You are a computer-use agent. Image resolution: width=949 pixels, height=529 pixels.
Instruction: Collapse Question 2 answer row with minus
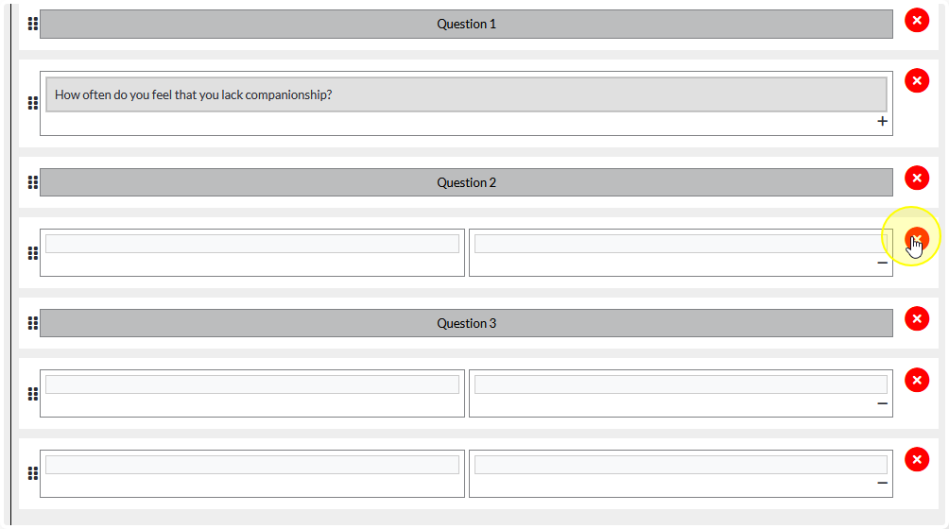point(883,263)
